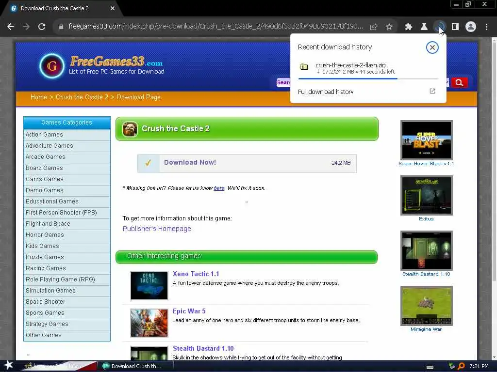This screenshot has height=372, width=497.
Task: Reload the current page
Action: point(42,27)
